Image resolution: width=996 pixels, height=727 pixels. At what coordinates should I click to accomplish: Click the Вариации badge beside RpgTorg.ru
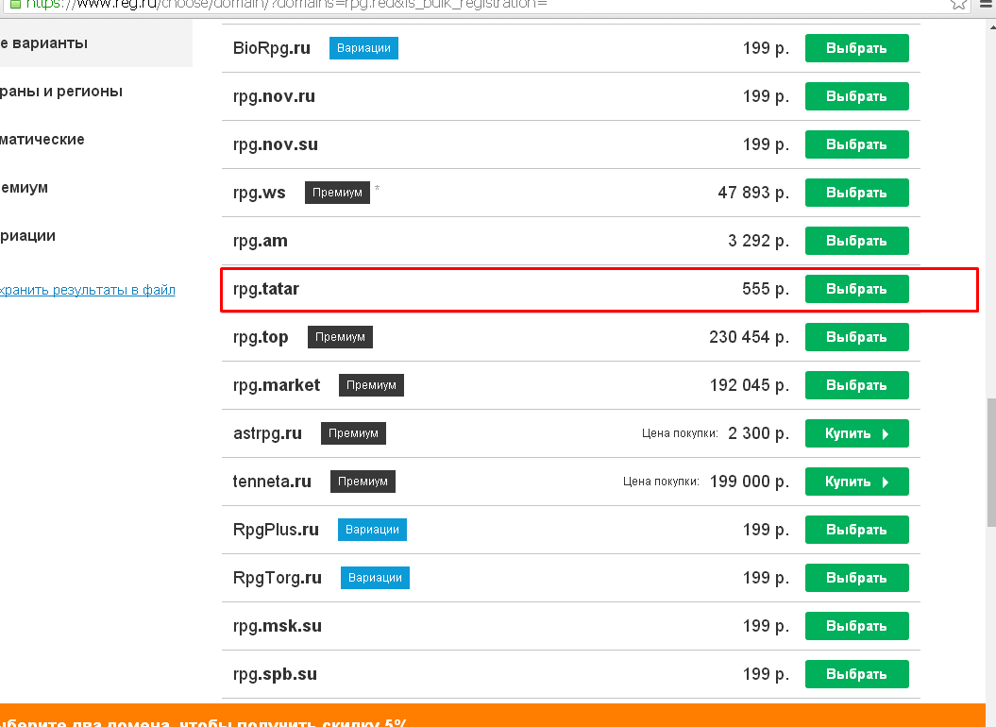tap(375, 578)
